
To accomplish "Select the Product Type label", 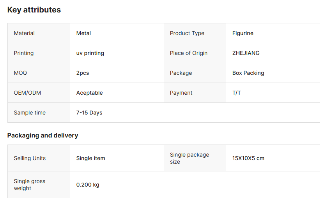I will click(x=187, y=33).
